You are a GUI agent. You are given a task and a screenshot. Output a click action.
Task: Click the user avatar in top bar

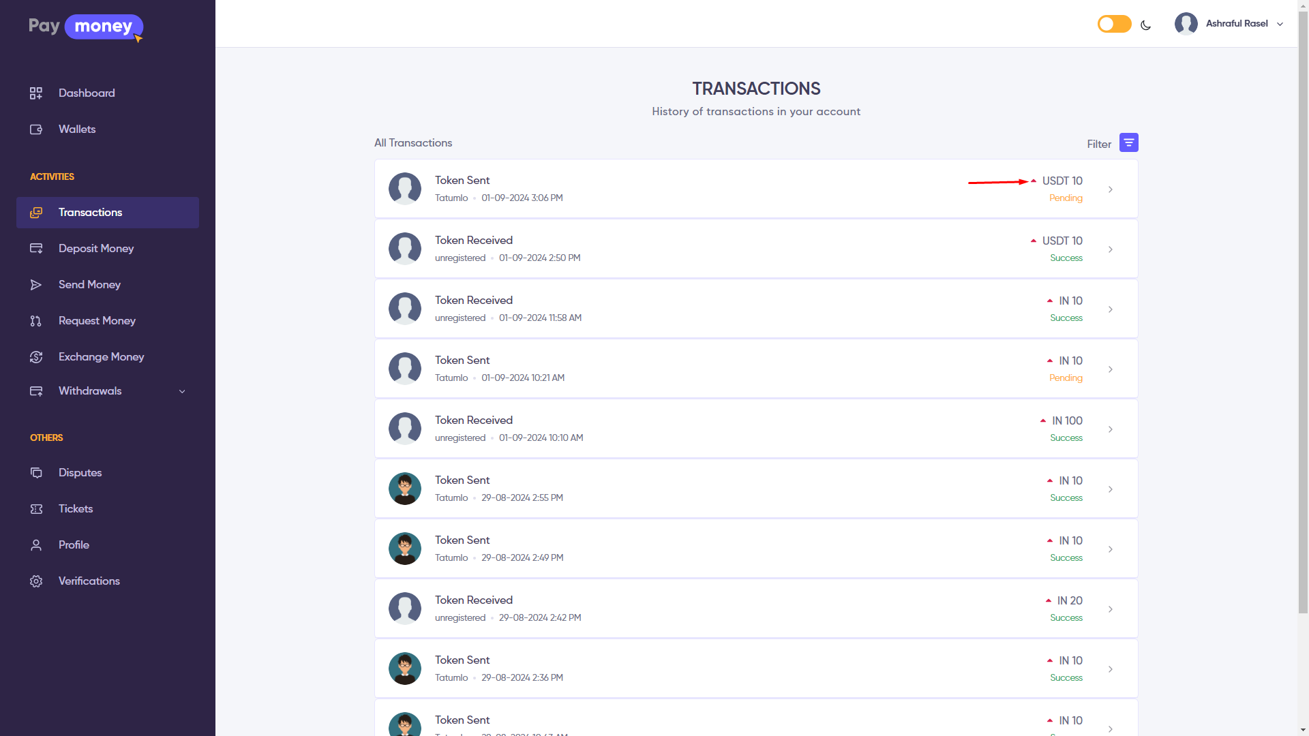(x=1186, y=24)
